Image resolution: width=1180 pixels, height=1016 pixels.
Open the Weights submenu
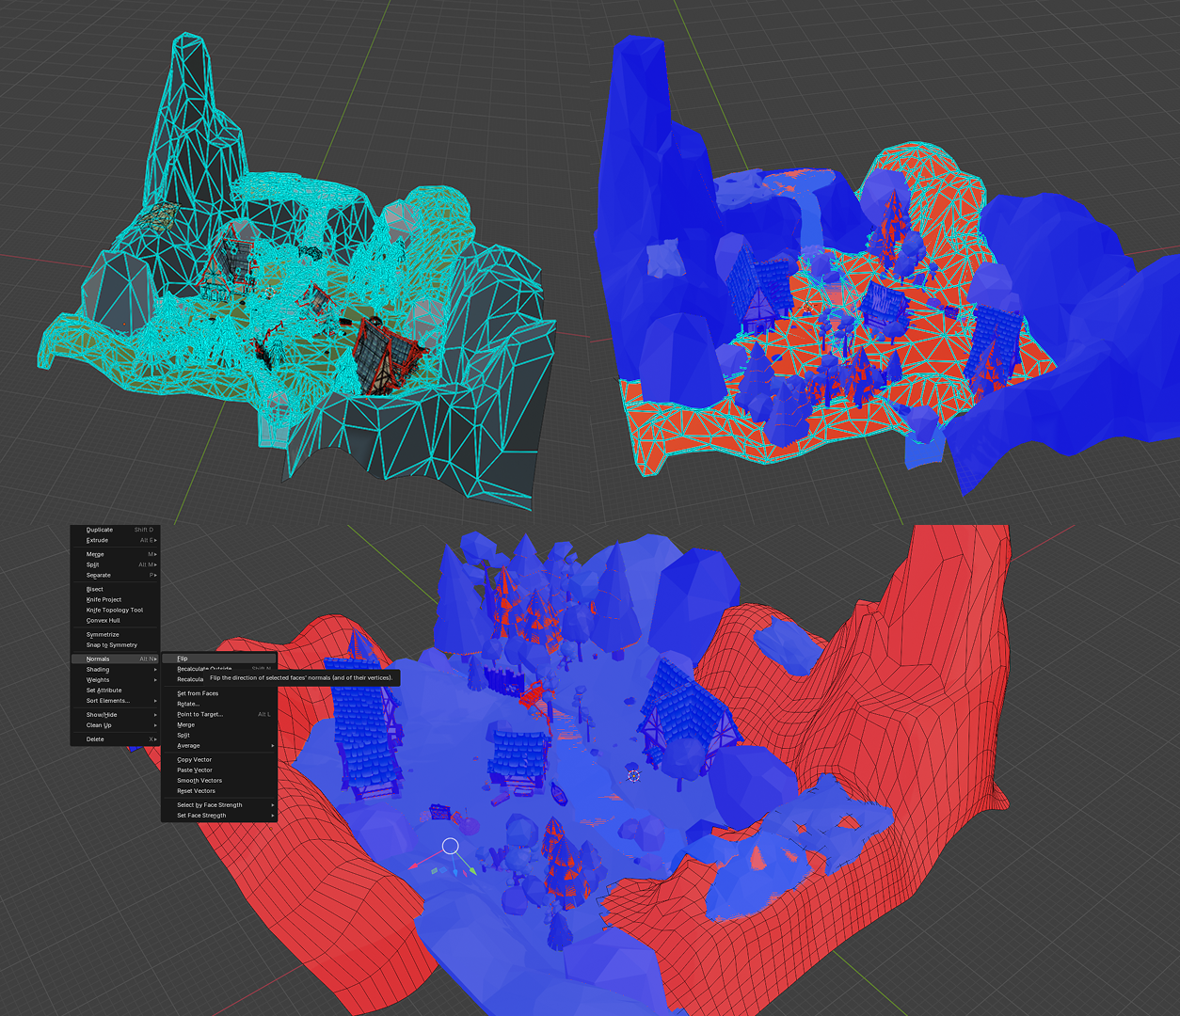click(98, 679)
